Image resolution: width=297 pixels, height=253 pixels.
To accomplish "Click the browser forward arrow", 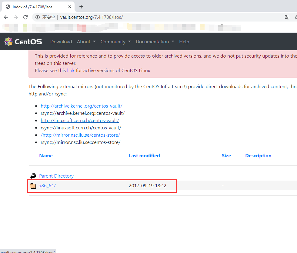I will click(16, 18).
